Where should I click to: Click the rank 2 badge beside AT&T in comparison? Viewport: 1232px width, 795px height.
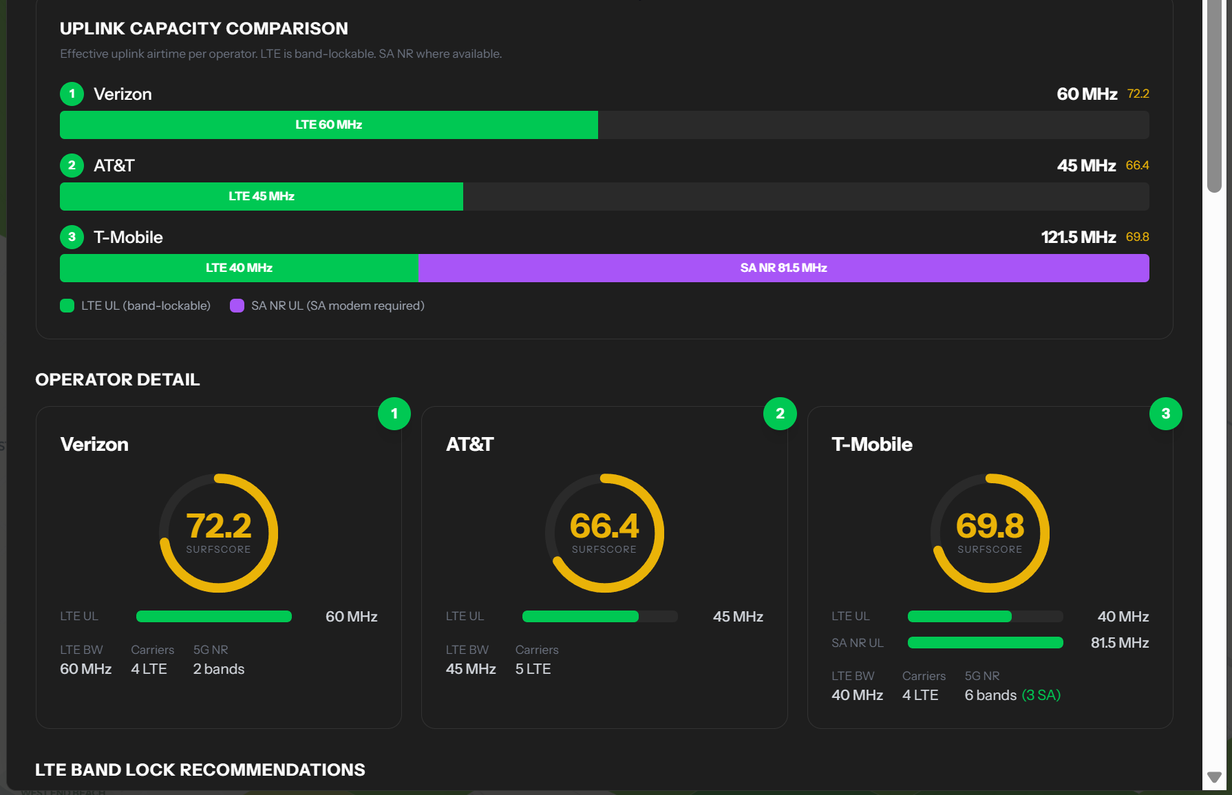point(72,165)
